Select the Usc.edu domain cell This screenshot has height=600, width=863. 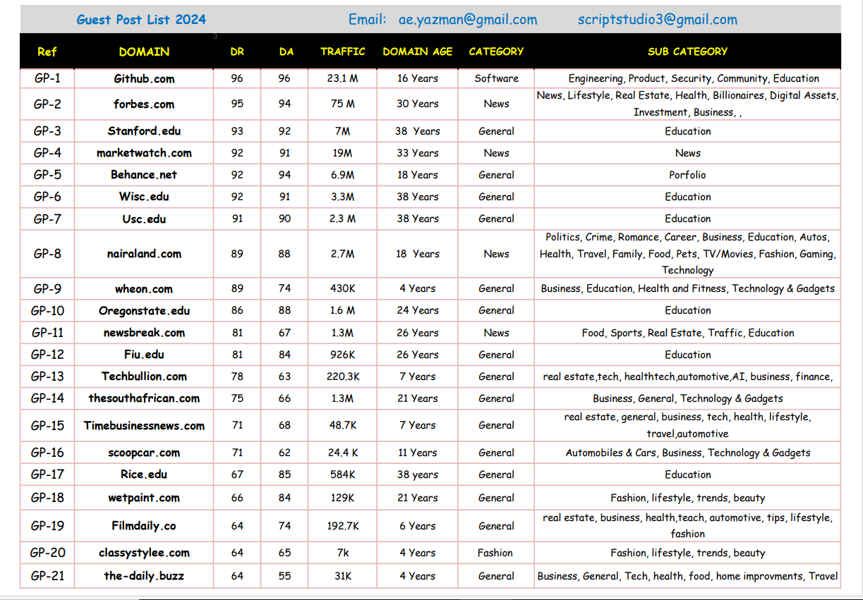(144, 219)
